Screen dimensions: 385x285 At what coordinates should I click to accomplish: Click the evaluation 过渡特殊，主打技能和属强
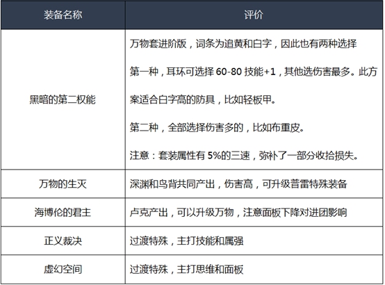click(x=187, y=241)
